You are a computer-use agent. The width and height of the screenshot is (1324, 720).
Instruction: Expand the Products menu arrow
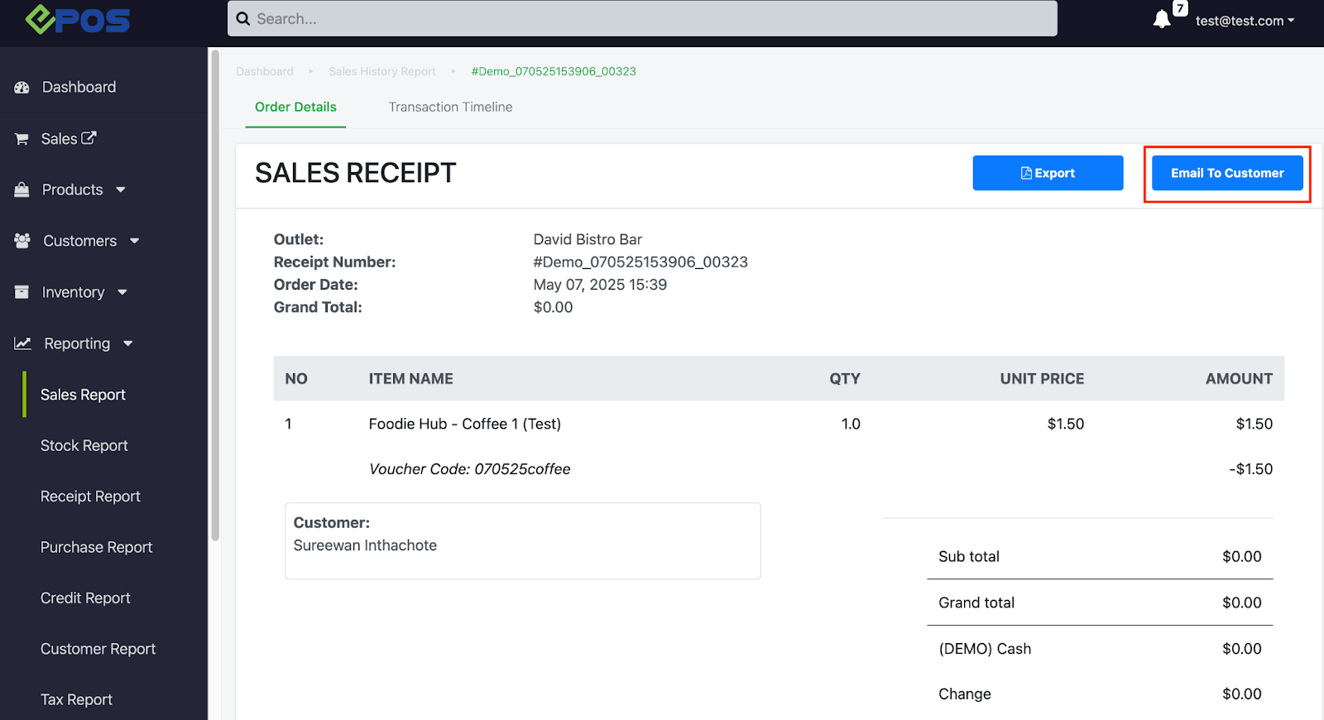coord(121,190)
